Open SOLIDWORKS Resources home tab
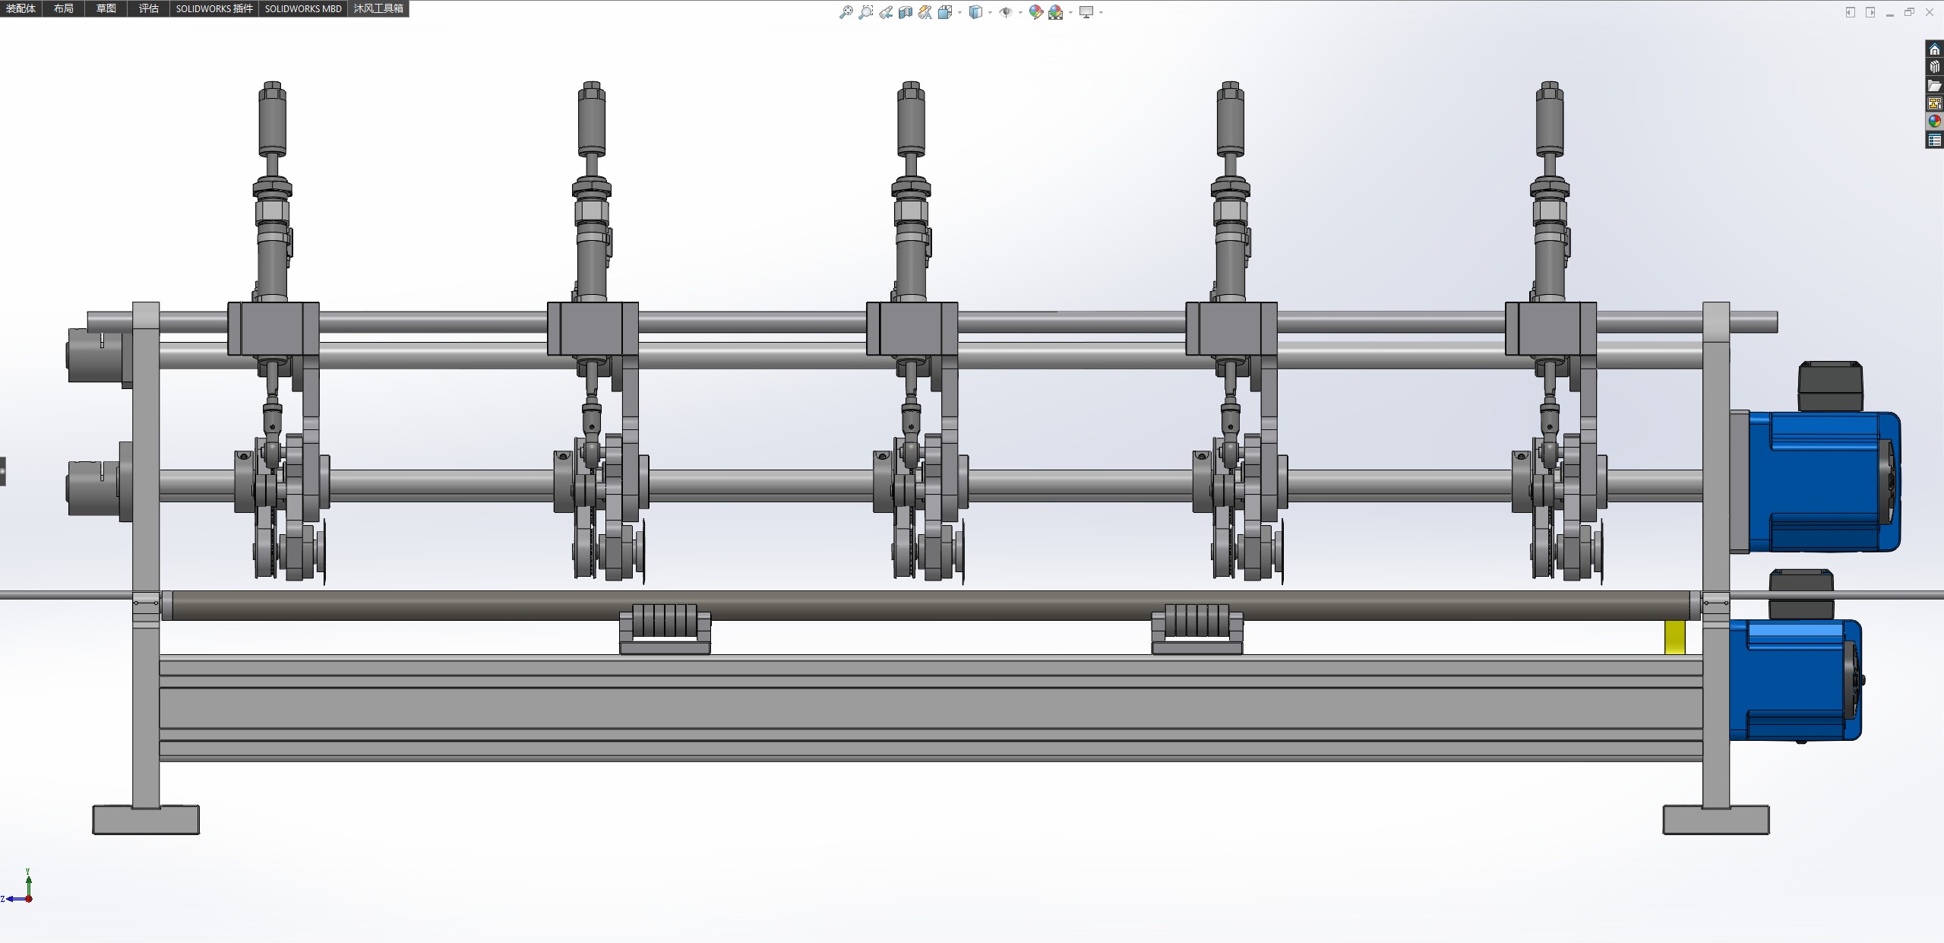Screen dimensions: 1944x943 coord(1934,49)
